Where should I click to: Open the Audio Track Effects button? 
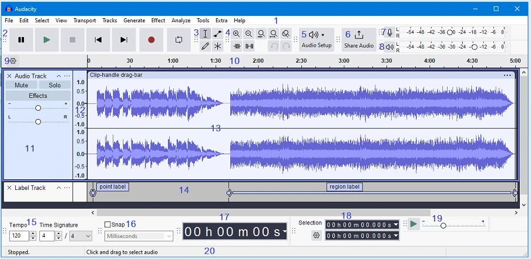click(x=38, y=96)
